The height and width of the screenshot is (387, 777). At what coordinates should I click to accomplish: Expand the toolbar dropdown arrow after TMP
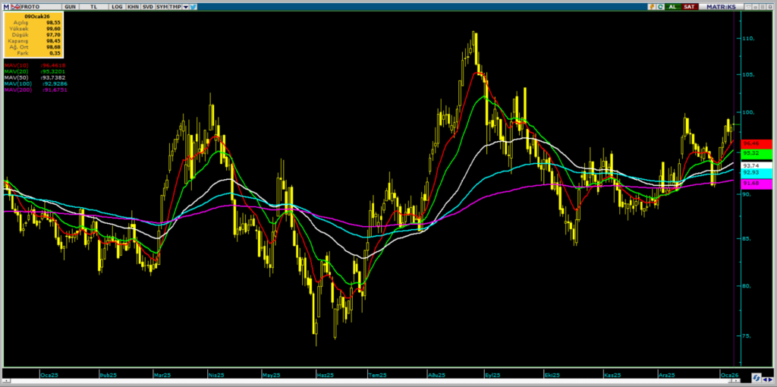coord(186,6)
